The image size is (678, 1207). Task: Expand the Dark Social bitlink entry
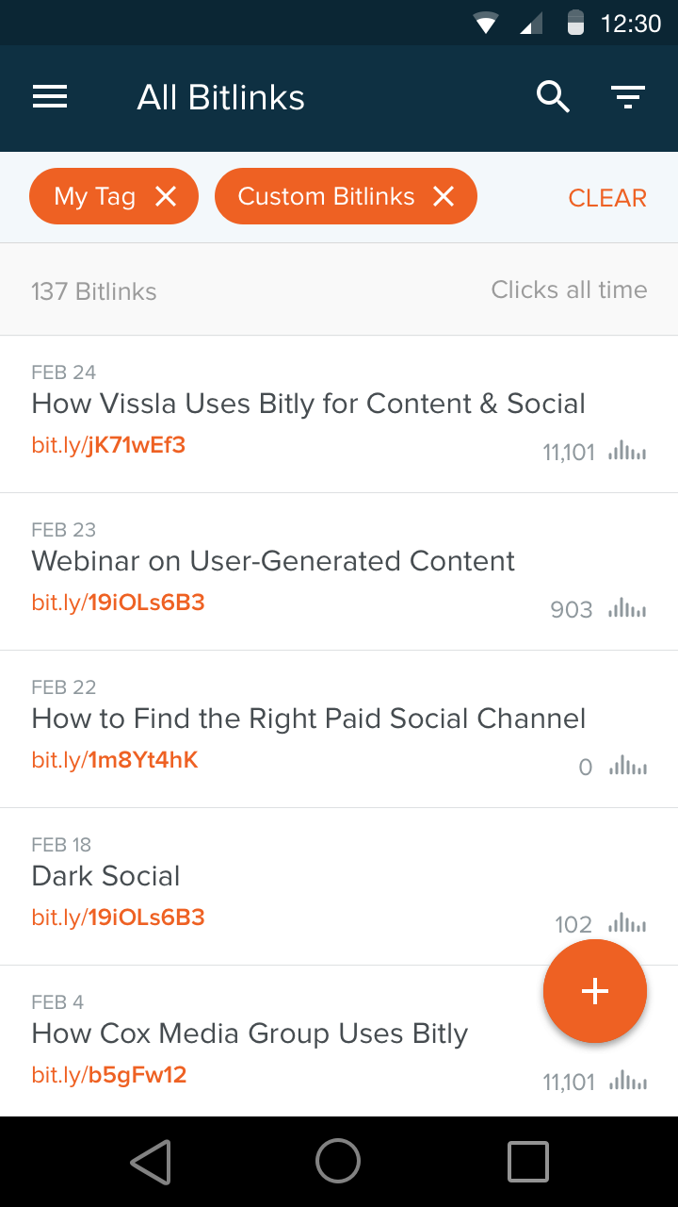tap(282, 877)
